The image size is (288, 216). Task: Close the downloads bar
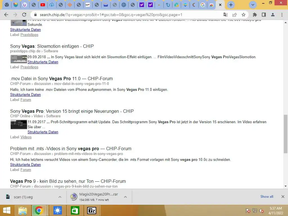283,197
